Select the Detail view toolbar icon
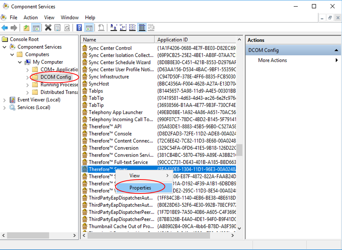The height and width of the screenshot is (250, 342). 142,27
